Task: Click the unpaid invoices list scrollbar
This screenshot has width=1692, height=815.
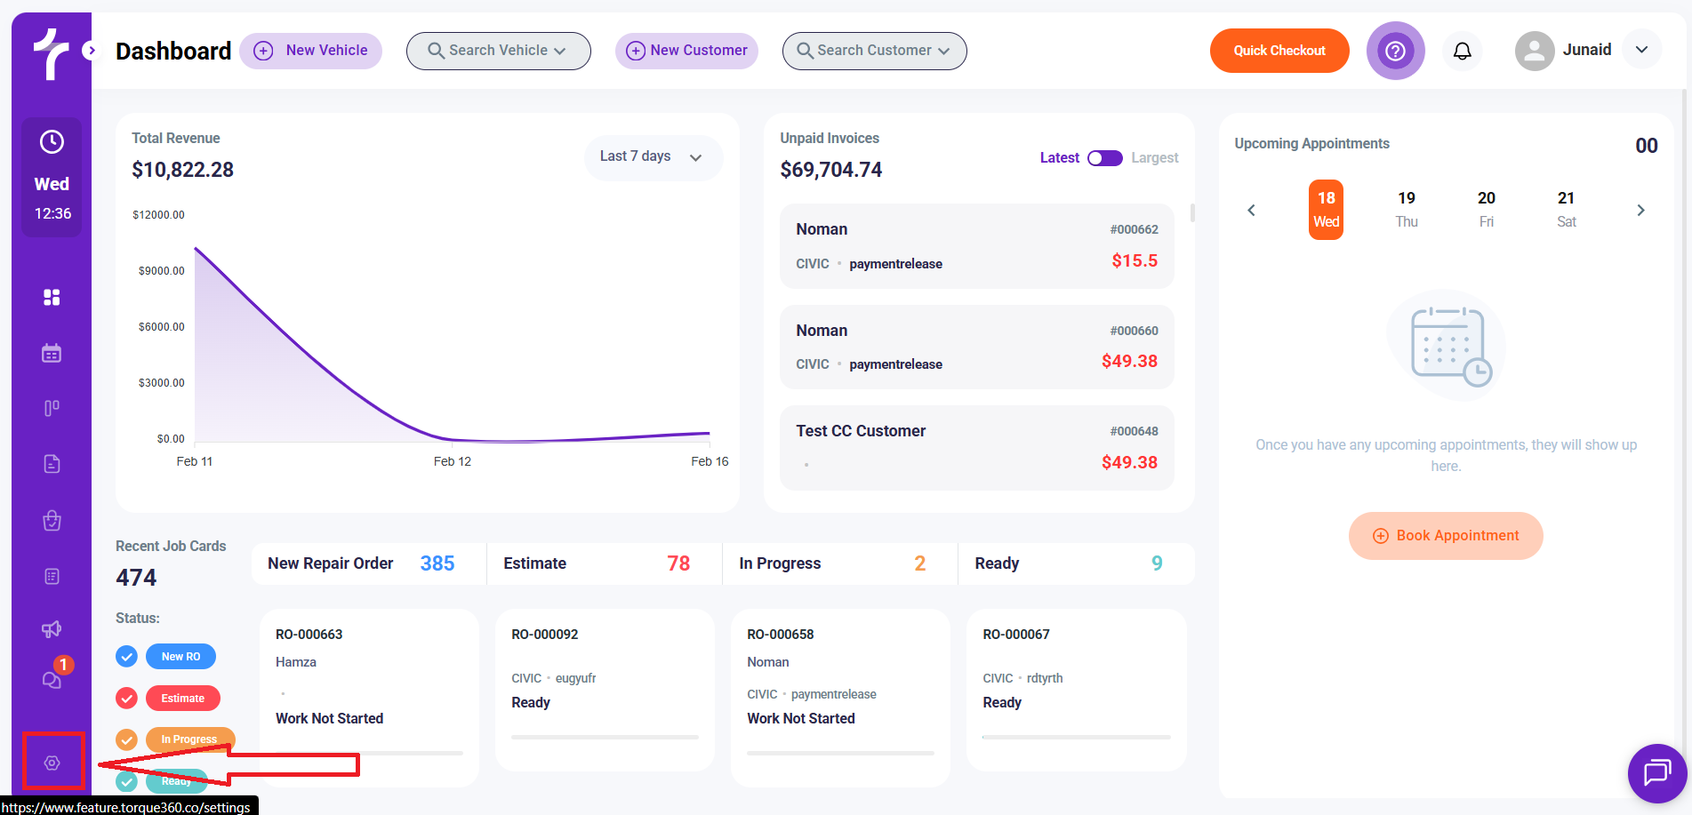Action: click(1192, 213)
